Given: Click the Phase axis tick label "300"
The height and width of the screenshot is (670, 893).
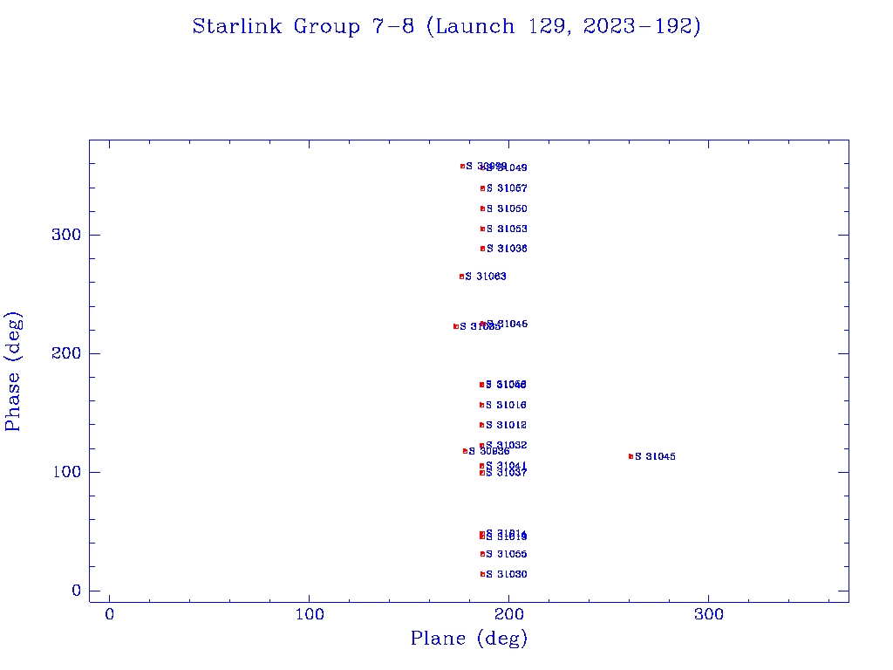Looking at the screenshot, I should tap(66, 236).
